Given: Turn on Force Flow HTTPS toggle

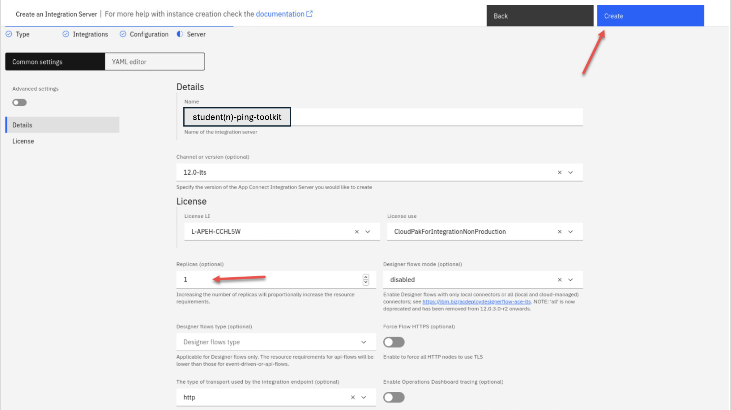Looking at the screenshot, I should [x=394, y=342].
